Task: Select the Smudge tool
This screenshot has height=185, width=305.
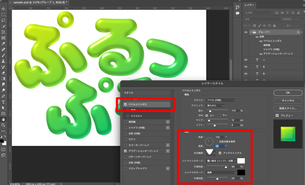Action: 4,85
